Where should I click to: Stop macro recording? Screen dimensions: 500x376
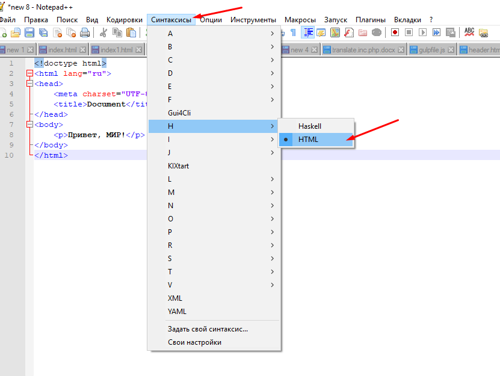tap(409, 32)
